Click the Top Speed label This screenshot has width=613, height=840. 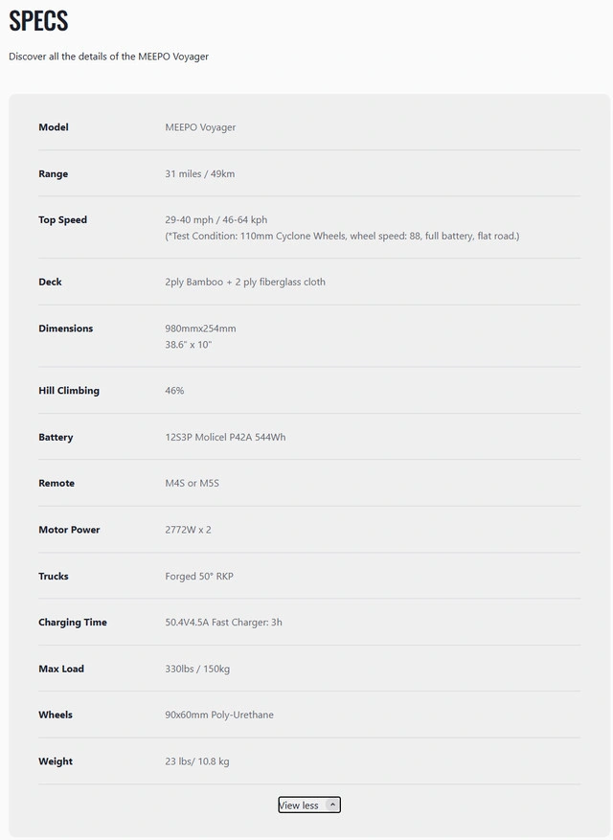tap(62, 219)
